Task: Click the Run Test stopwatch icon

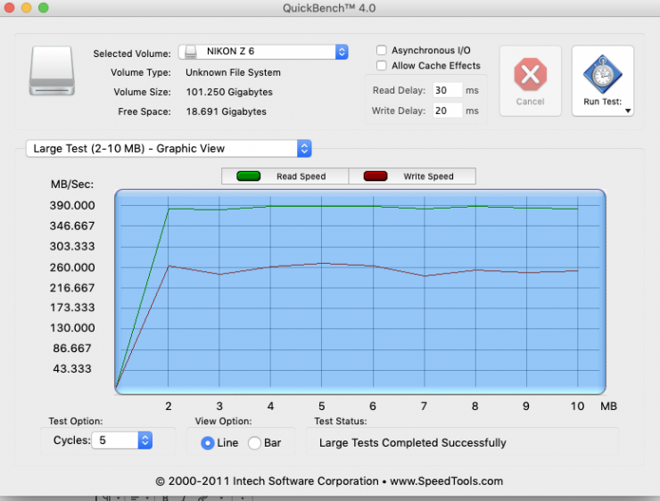Action: pos(602,76)
